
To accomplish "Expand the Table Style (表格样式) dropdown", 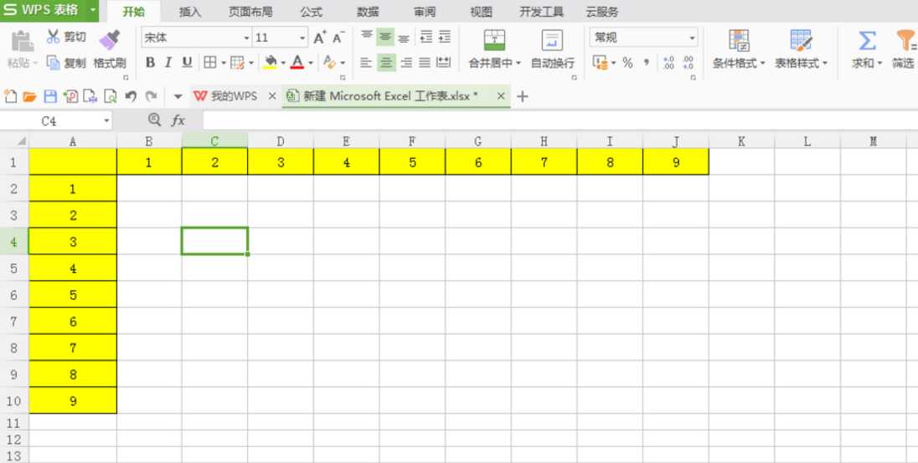I will [x=824, y=64].
